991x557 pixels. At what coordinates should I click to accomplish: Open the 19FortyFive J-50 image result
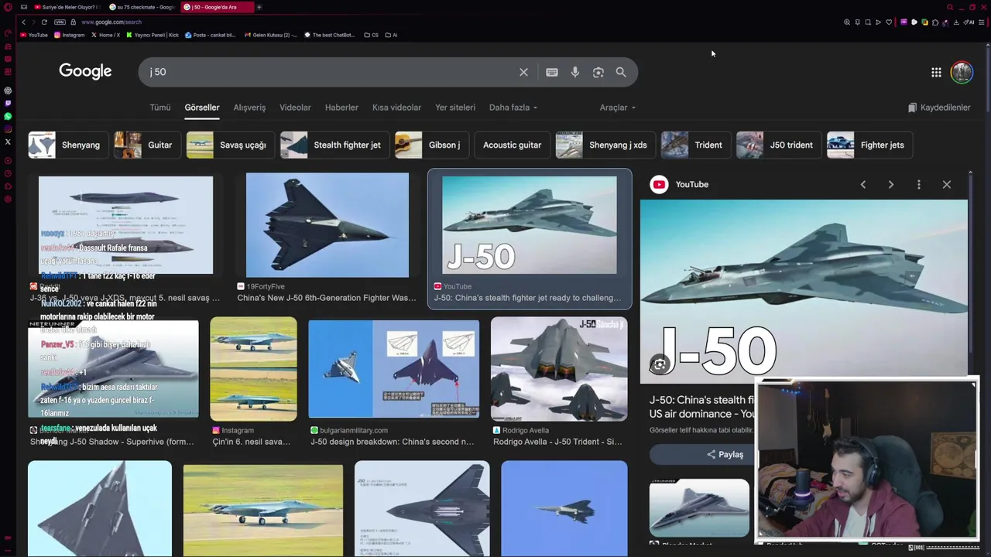pos(327,227)
